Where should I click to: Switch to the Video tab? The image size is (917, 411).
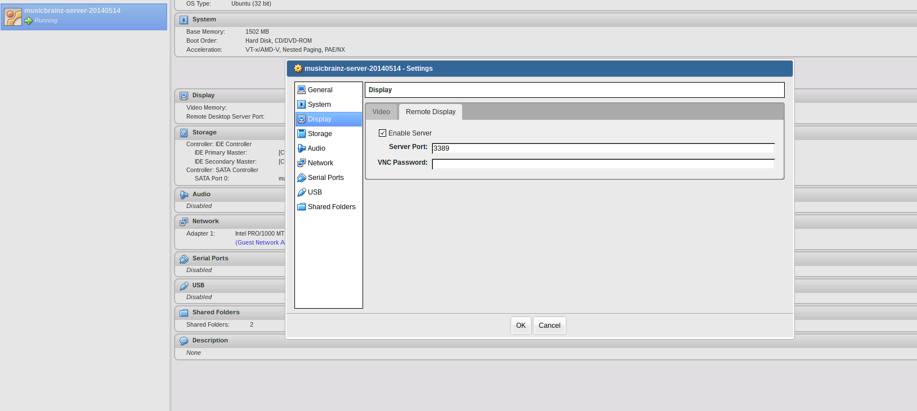(381, 112)
